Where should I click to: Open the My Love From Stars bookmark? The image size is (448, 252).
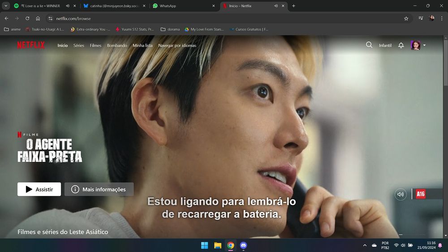pos(204,29)
